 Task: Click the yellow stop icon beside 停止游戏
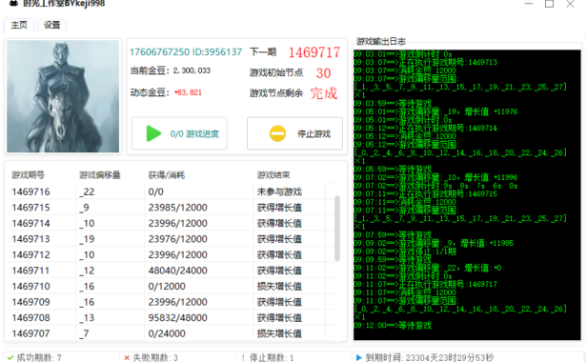point(277,133)
